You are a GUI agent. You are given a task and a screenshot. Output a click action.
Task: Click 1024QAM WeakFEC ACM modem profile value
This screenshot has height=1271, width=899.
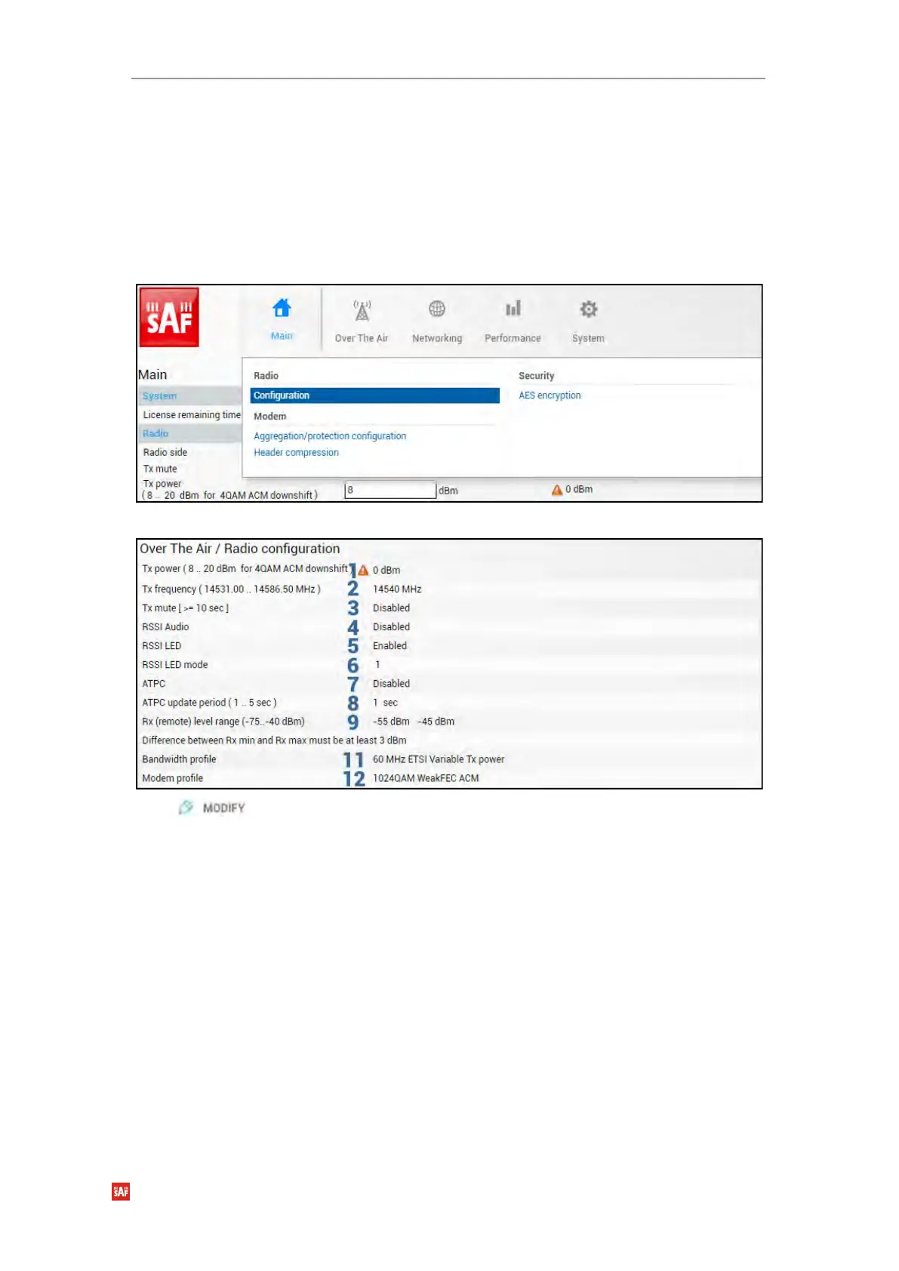426,778
